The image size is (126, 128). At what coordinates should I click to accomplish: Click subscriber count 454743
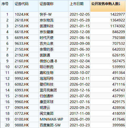108,90
